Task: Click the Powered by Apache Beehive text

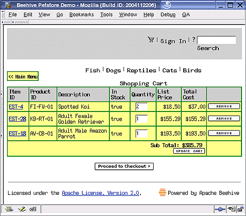Action: (203, 193)
